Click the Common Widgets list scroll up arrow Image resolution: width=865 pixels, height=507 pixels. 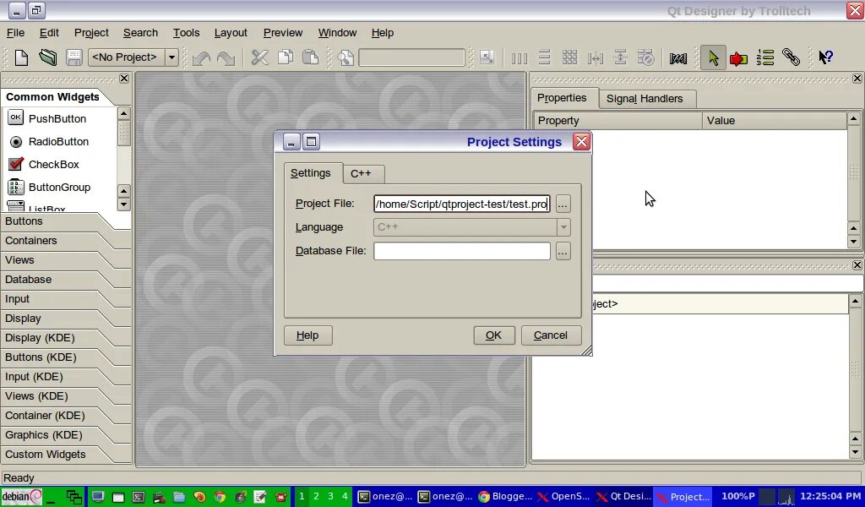(x=123, y=113)
